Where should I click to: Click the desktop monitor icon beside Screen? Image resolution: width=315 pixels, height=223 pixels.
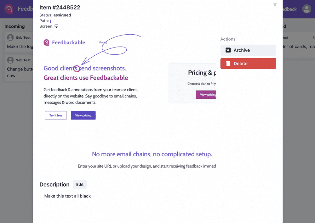(57, 26)
